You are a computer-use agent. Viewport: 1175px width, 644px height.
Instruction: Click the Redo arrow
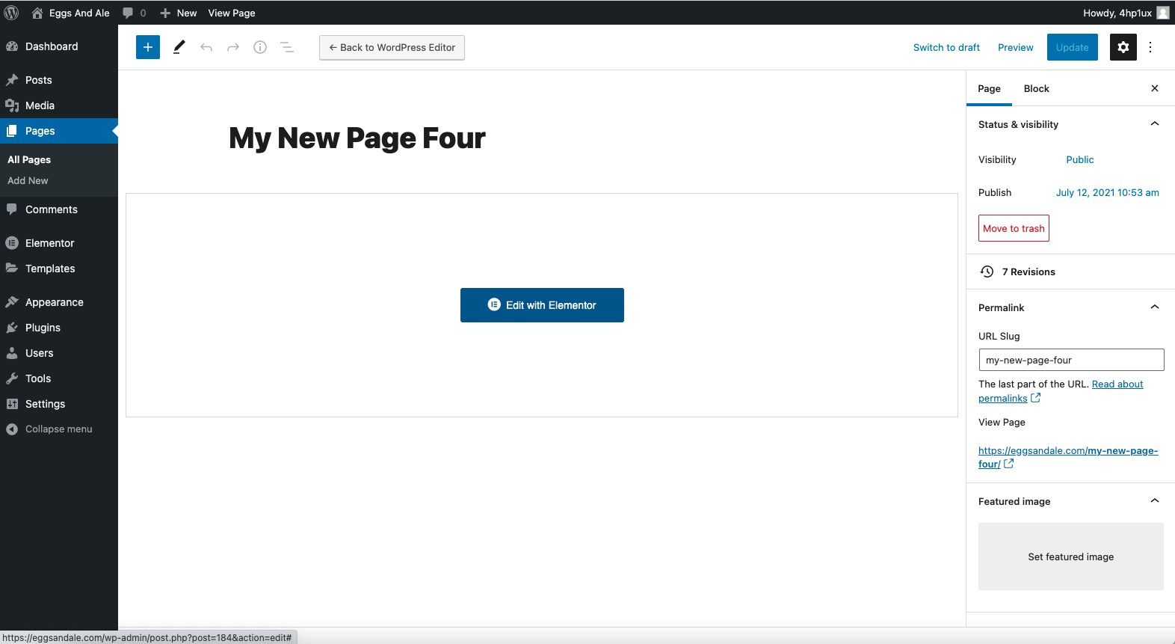pyautogui.click(x=233, y=47)
